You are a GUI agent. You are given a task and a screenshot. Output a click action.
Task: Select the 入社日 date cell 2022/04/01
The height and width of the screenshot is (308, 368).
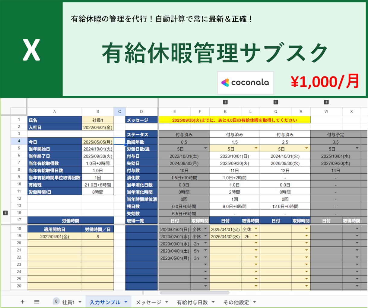point(98,127)
